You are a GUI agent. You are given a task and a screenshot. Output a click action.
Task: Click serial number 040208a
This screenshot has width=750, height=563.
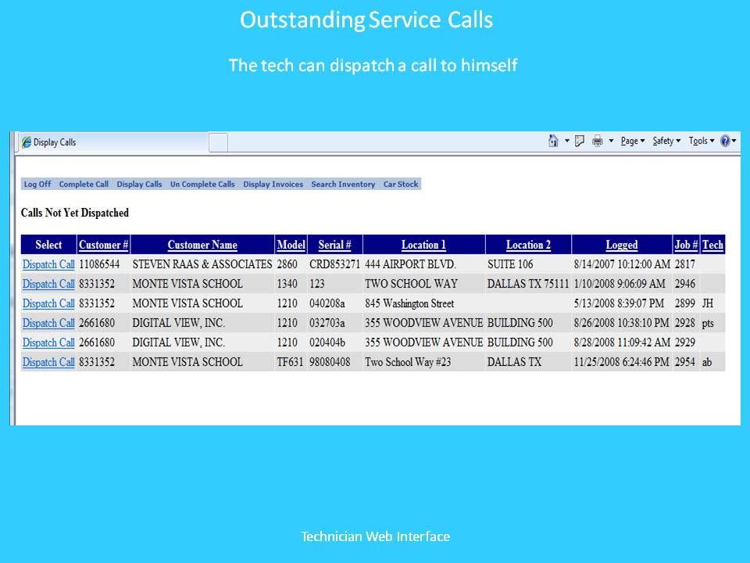(327, 303)
